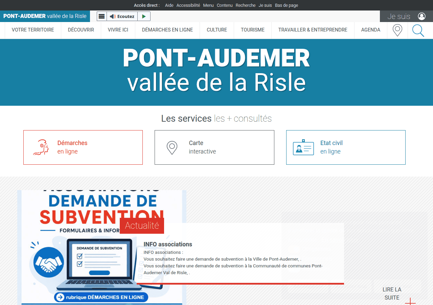Click the location pin icon on Carte card

pyautogui.click(x=172, y=148)
